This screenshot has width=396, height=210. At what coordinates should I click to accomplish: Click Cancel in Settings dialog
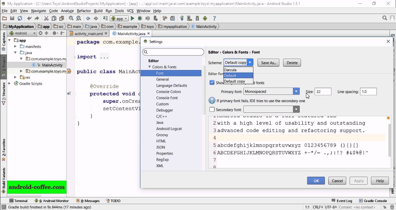[338, 181]
